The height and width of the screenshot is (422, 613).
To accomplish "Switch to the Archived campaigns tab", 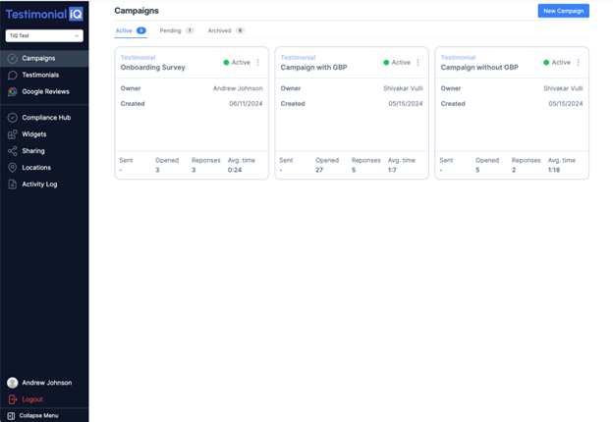I will pos(226,30).
